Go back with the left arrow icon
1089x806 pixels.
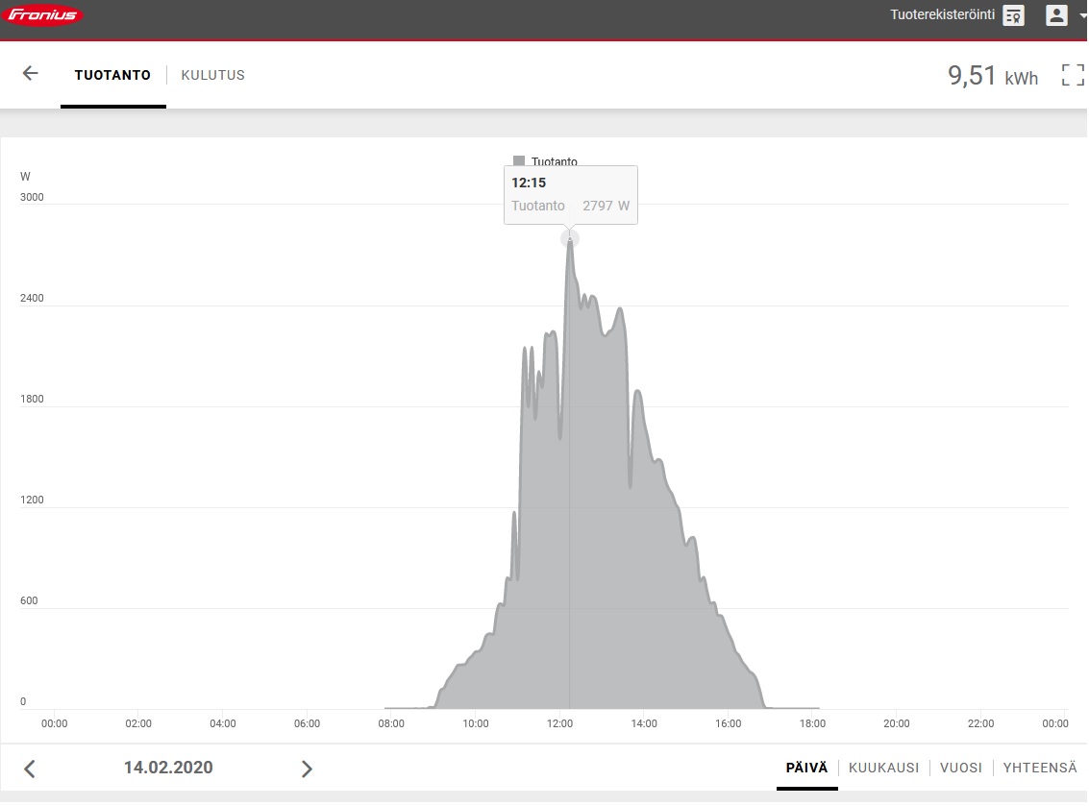30,73
